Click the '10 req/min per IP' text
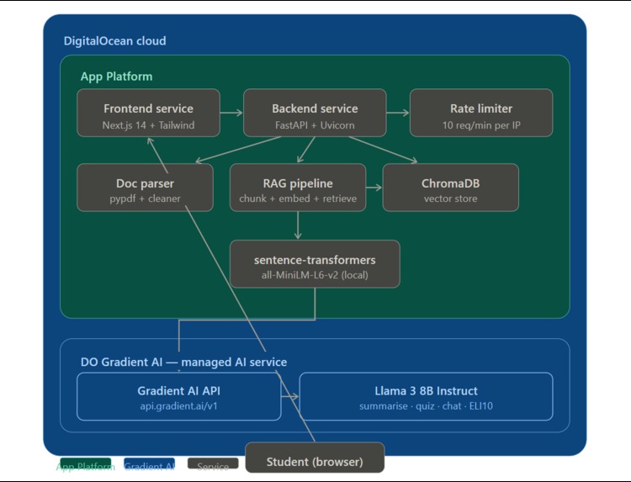The image size is (631, 482). (481, 125)
